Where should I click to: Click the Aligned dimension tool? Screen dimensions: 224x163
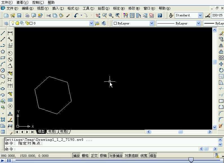10,39
